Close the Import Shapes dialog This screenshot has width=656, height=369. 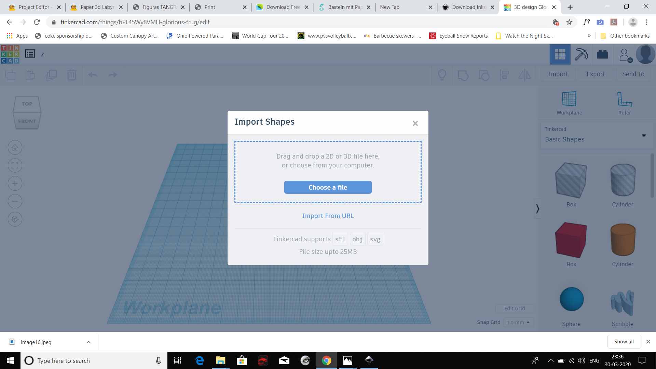pyautogui.click(x=415, y=123)
